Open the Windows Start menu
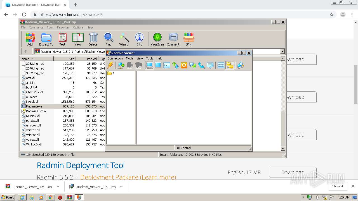Image resolution: width=358 pixels, height=201 pixels. pos(8,197)
